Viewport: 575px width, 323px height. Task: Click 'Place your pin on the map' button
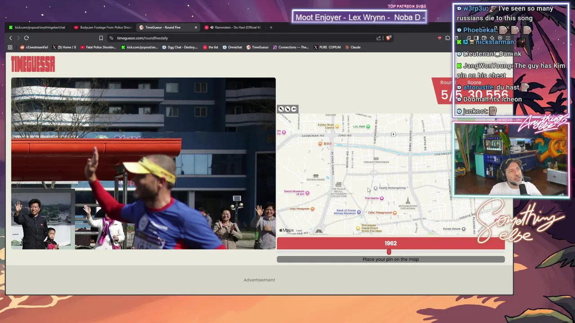(391, 259)
